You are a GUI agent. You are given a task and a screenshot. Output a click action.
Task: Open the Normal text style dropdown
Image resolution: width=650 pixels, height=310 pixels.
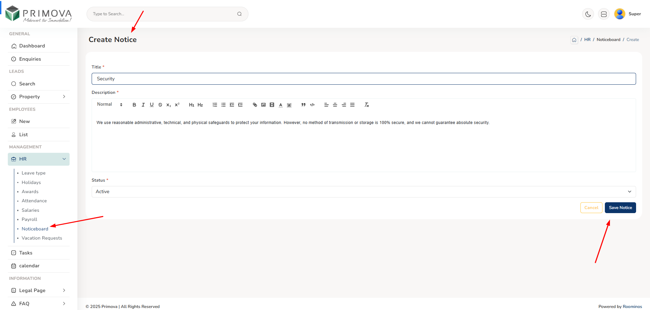click(109, 105)
